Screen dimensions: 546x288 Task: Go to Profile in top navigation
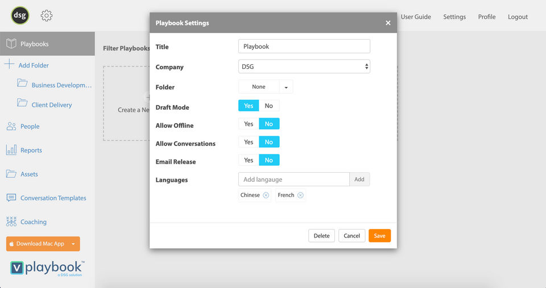pos(486,17)
